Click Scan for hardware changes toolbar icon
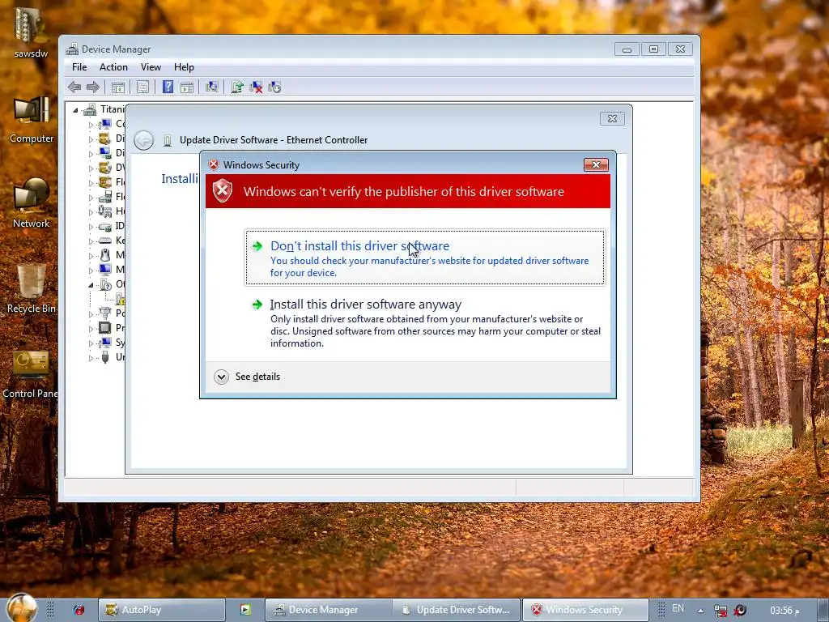 [212, 87]
